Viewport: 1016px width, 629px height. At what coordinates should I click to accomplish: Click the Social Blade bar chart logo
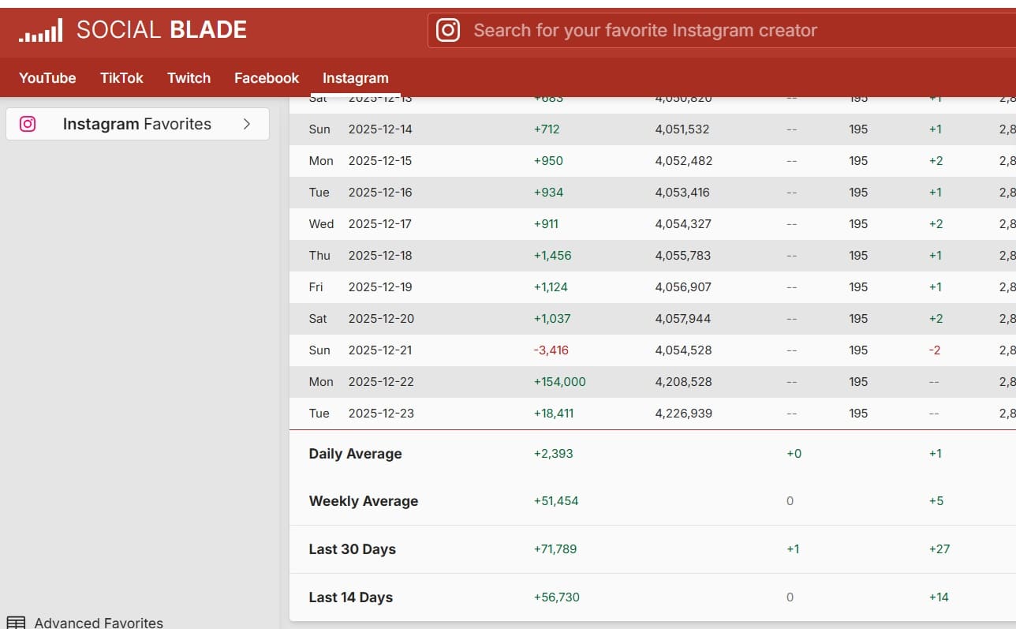(41, 32)
